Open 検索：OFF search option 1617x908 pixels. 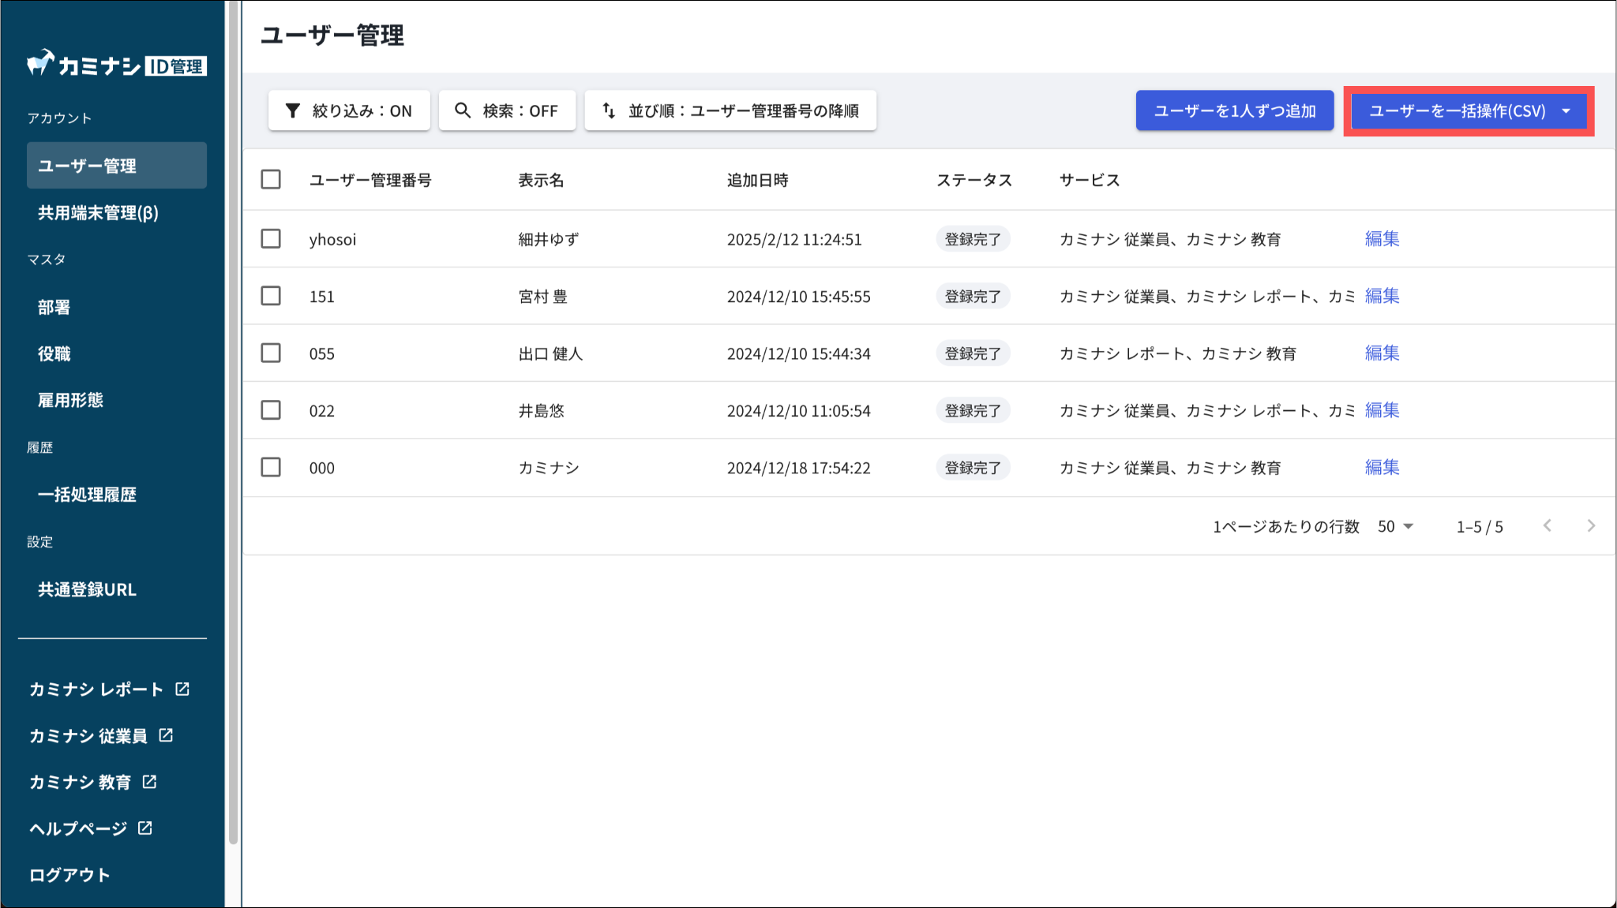tap(507, 110)
